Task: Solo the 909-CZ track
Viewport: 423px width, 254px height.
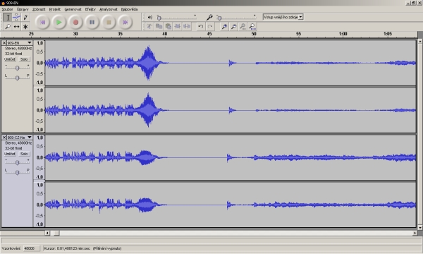Action: tap(24, 154)
